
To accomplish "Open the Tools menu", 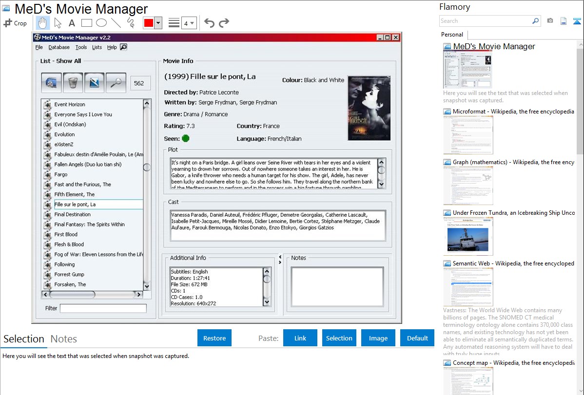I will (81, 47).
